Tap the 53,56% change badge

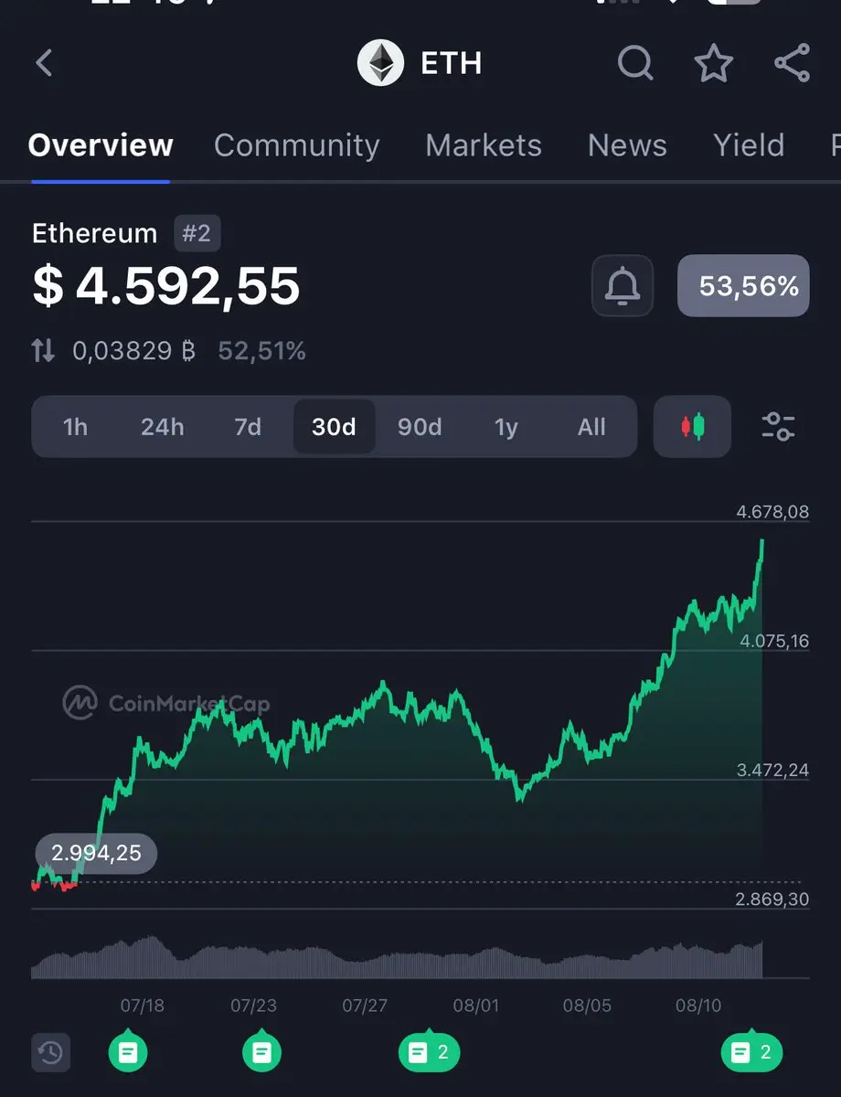click(x=743, y=286)
